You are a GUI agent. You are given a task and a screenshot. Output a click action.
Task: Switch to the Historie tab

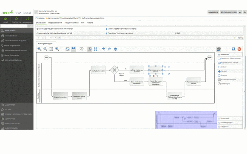point(90,23)
